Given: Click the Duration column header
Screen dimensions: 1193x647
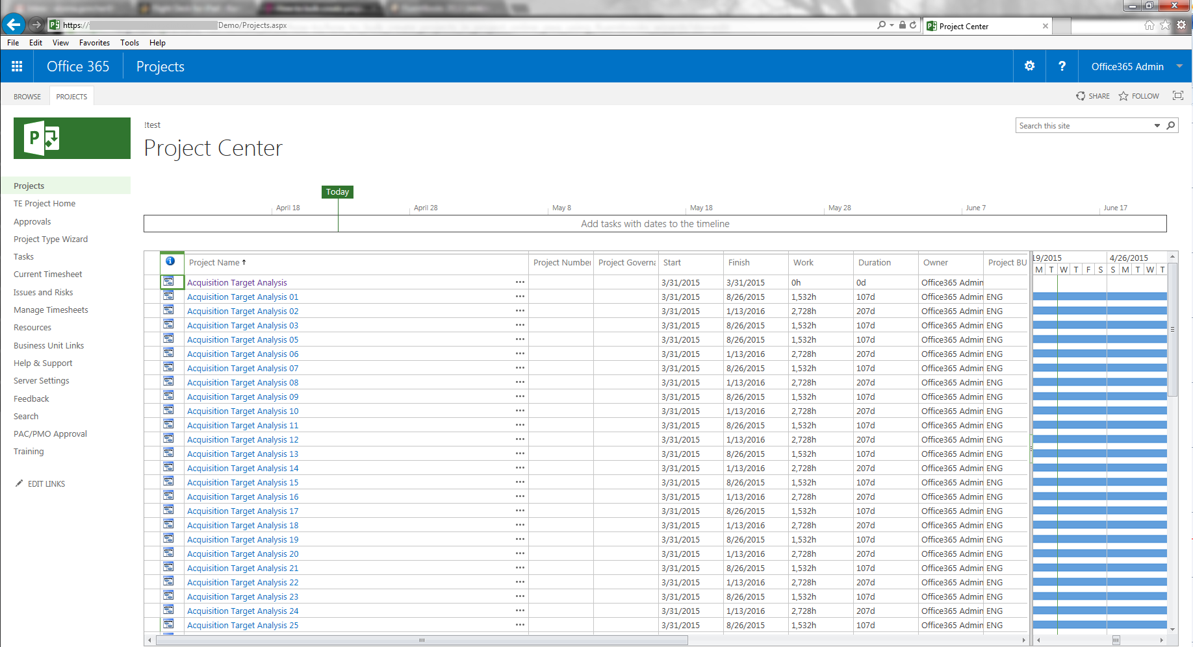Looking at the screenshot, I should click(x=875, y=263).
